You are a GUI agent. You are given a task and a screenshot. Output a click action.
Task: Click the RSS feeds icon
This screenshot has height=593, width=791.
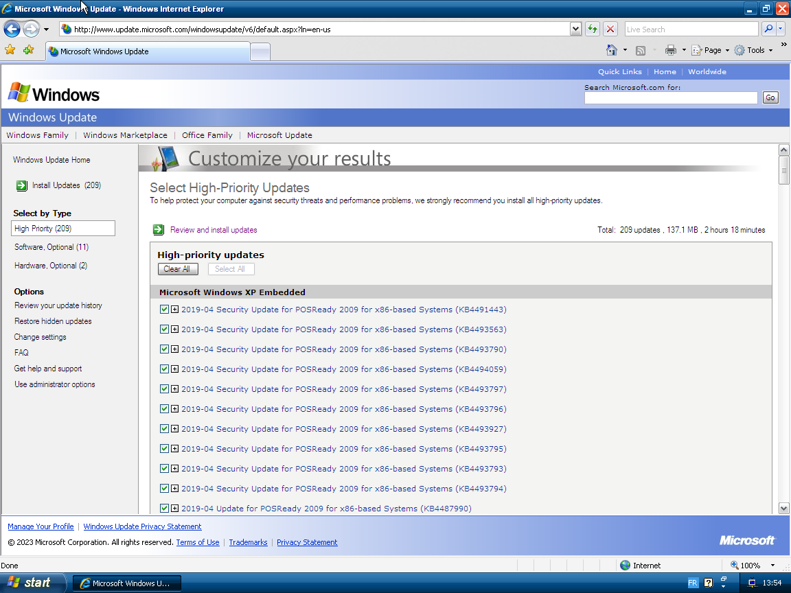point(641,50)
